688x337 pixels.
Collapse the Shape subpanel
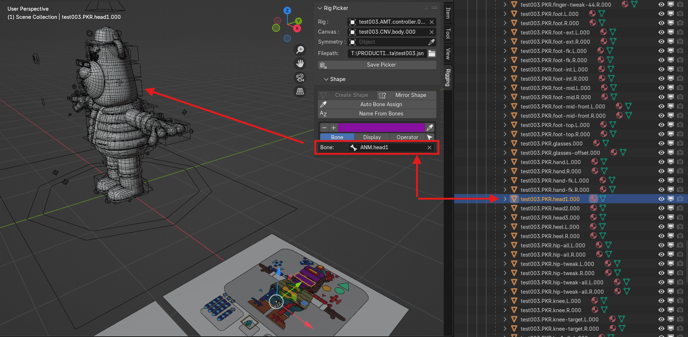click(x=326, y=79)
